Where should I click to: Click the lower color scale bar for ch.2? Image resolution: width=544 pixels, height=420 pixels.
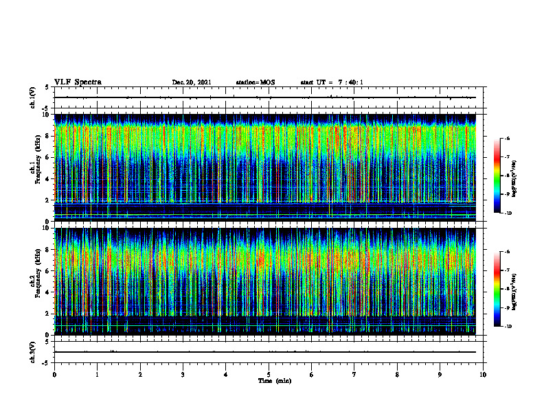[497, 289]
